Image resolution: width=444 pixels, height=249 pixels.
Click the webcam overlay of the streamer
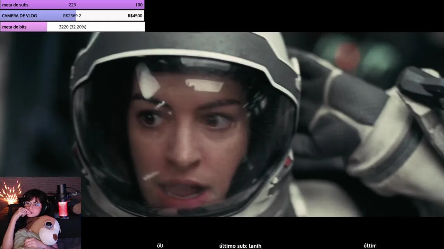coord(41,213)
